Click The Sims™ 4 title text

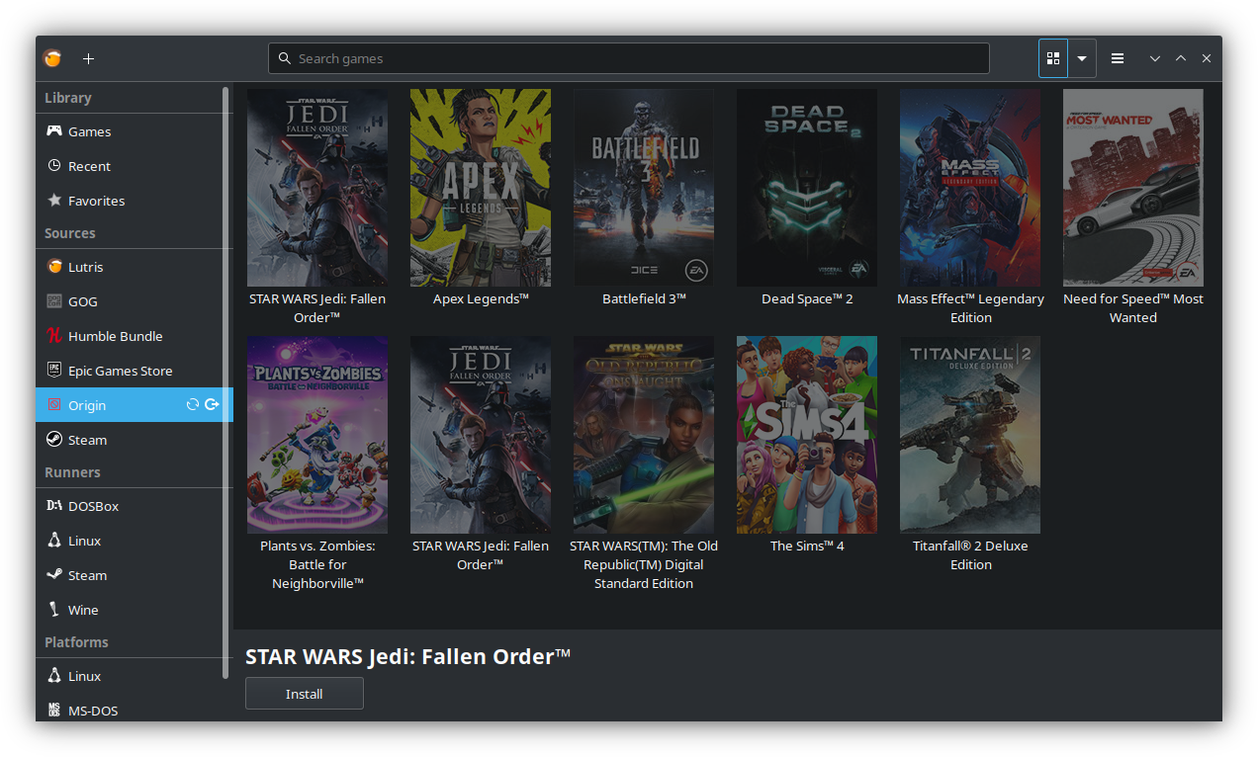click(x=807, y=546)
